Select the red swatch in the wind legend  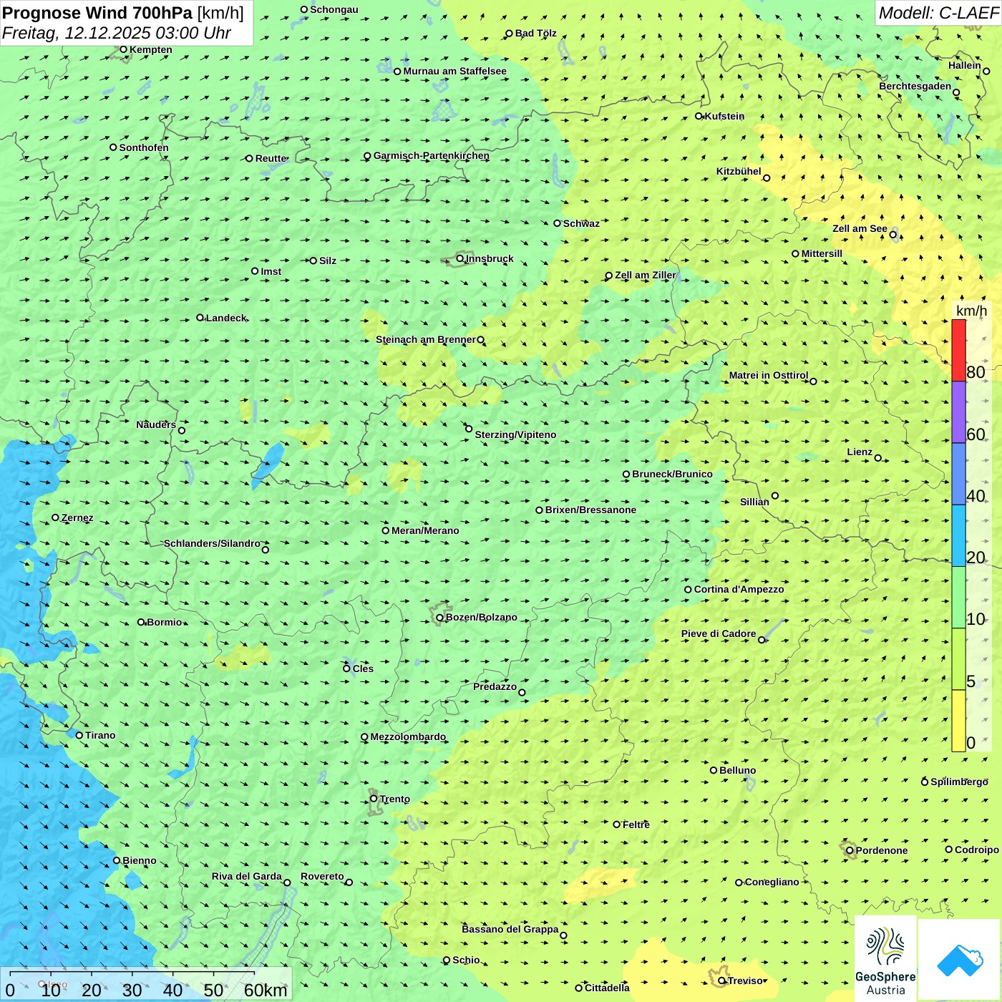point(958,351)
